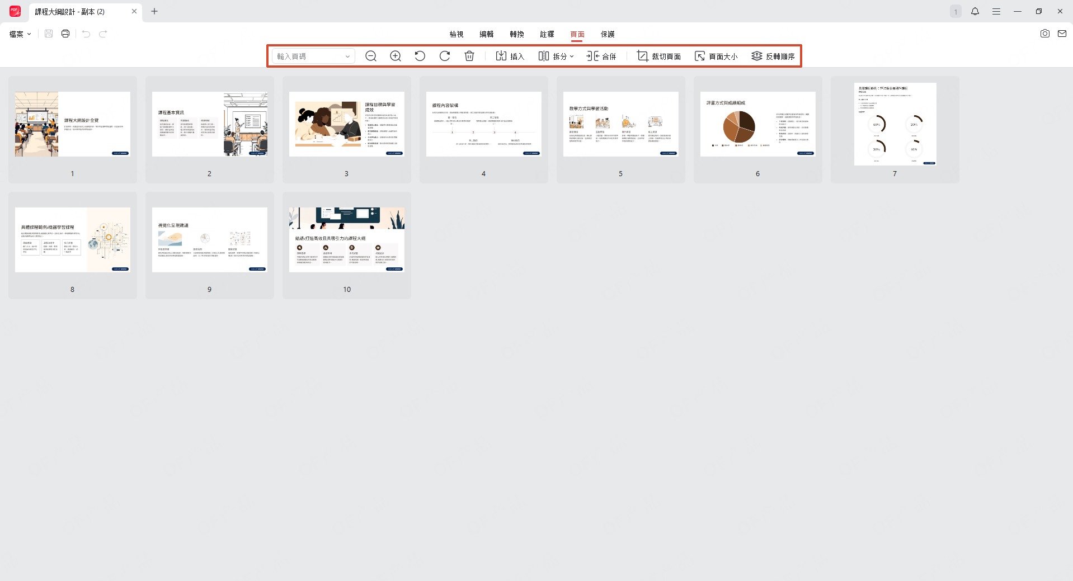This screenshot has height=581, width=1073.
Task: Reverse page order using 反轉順序
Action: click(774, 56)
